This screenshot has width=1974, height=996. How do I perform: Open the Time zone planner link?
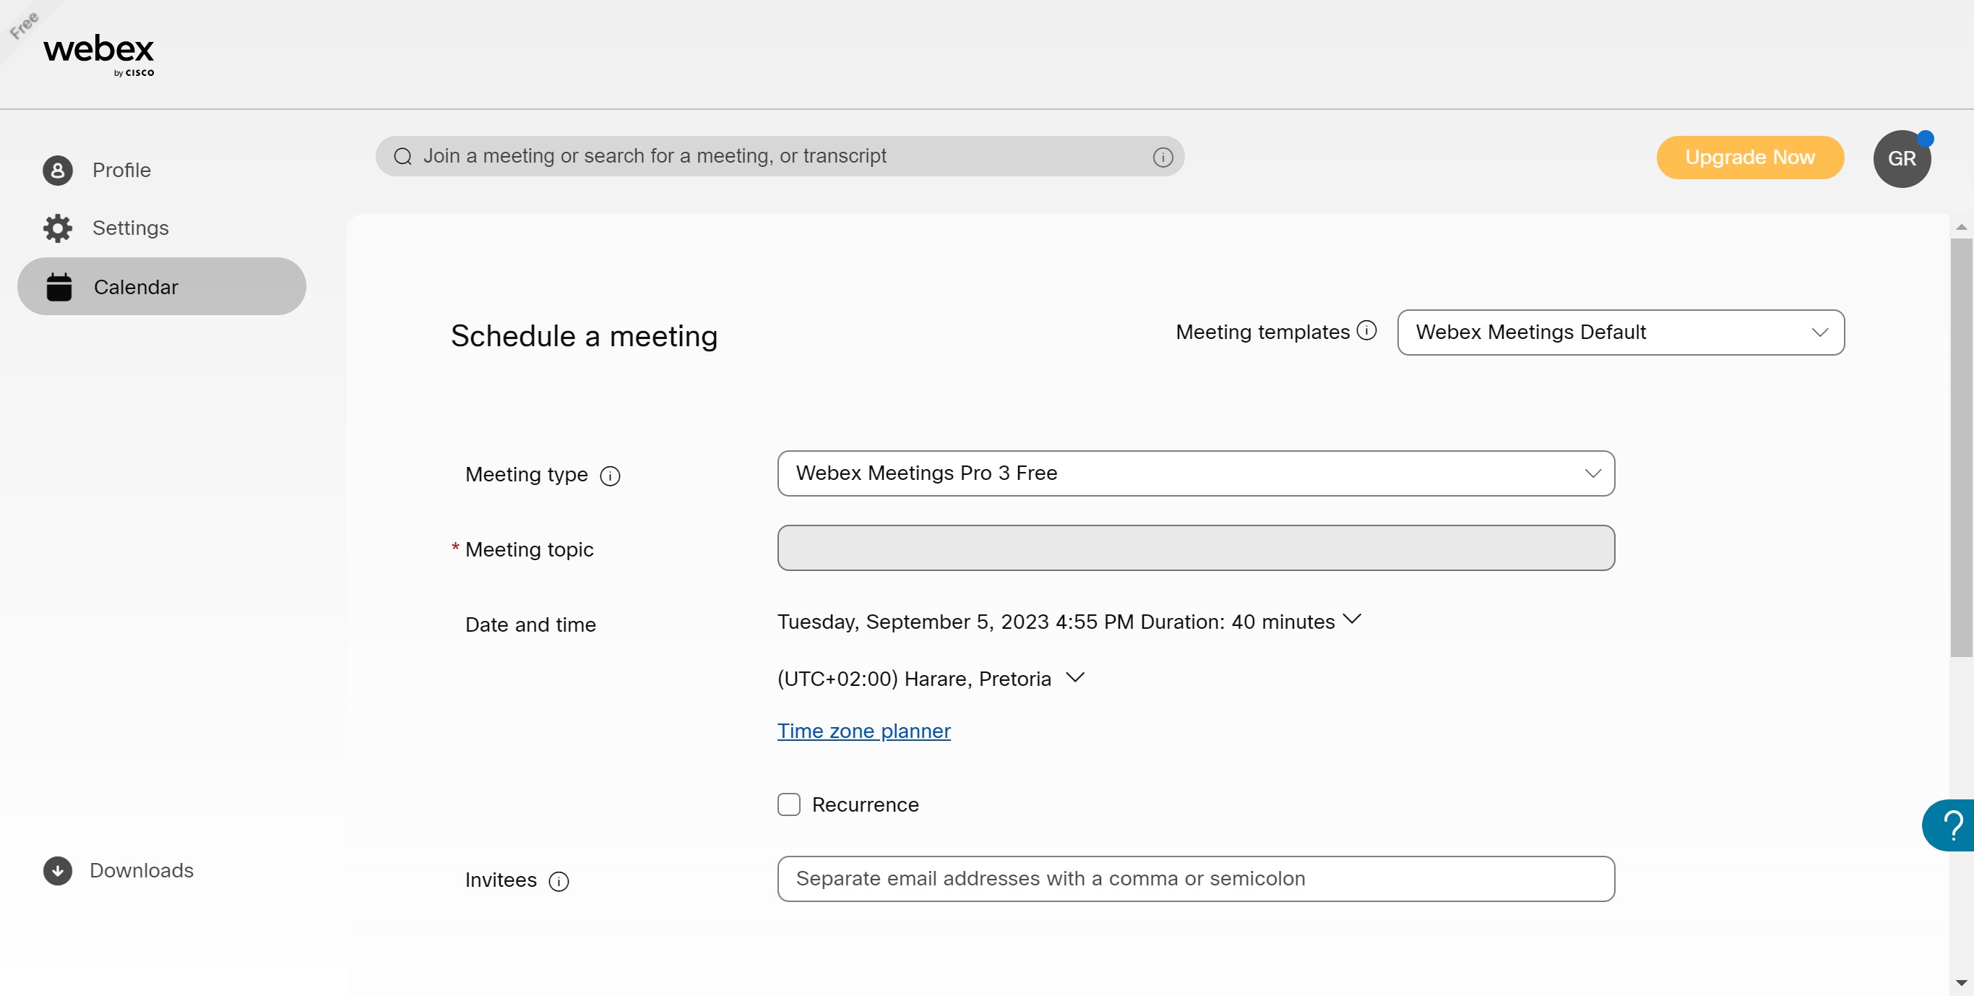(x=863, y=731)
